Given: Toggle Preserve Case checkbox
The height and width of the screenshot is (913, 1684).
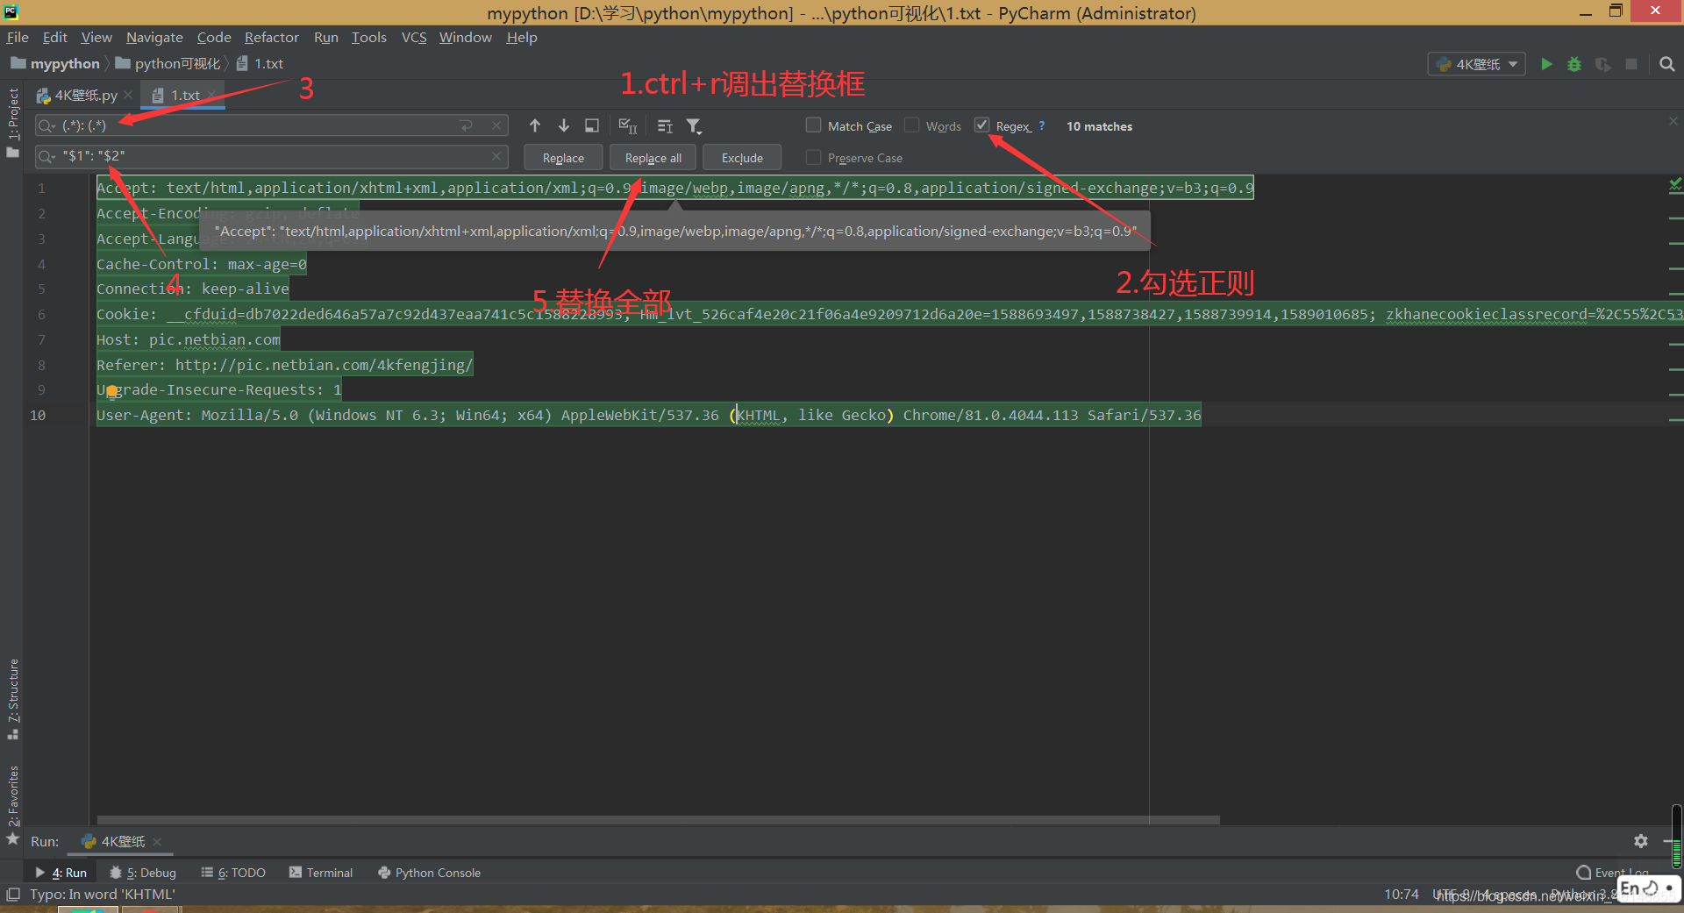Looking at the screenshot, I should (814, 157).
